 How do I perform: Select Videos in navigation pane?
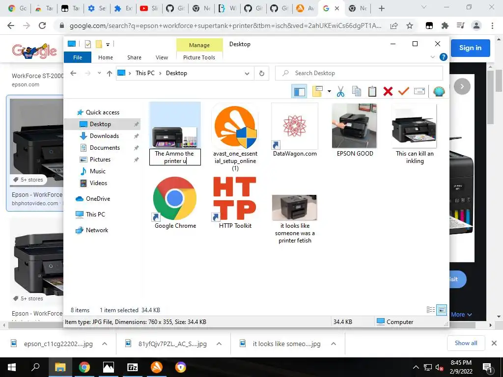pos(98,183)
